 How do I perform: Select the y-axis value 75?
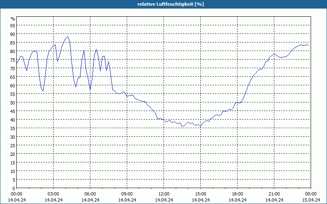coord(13,60)
